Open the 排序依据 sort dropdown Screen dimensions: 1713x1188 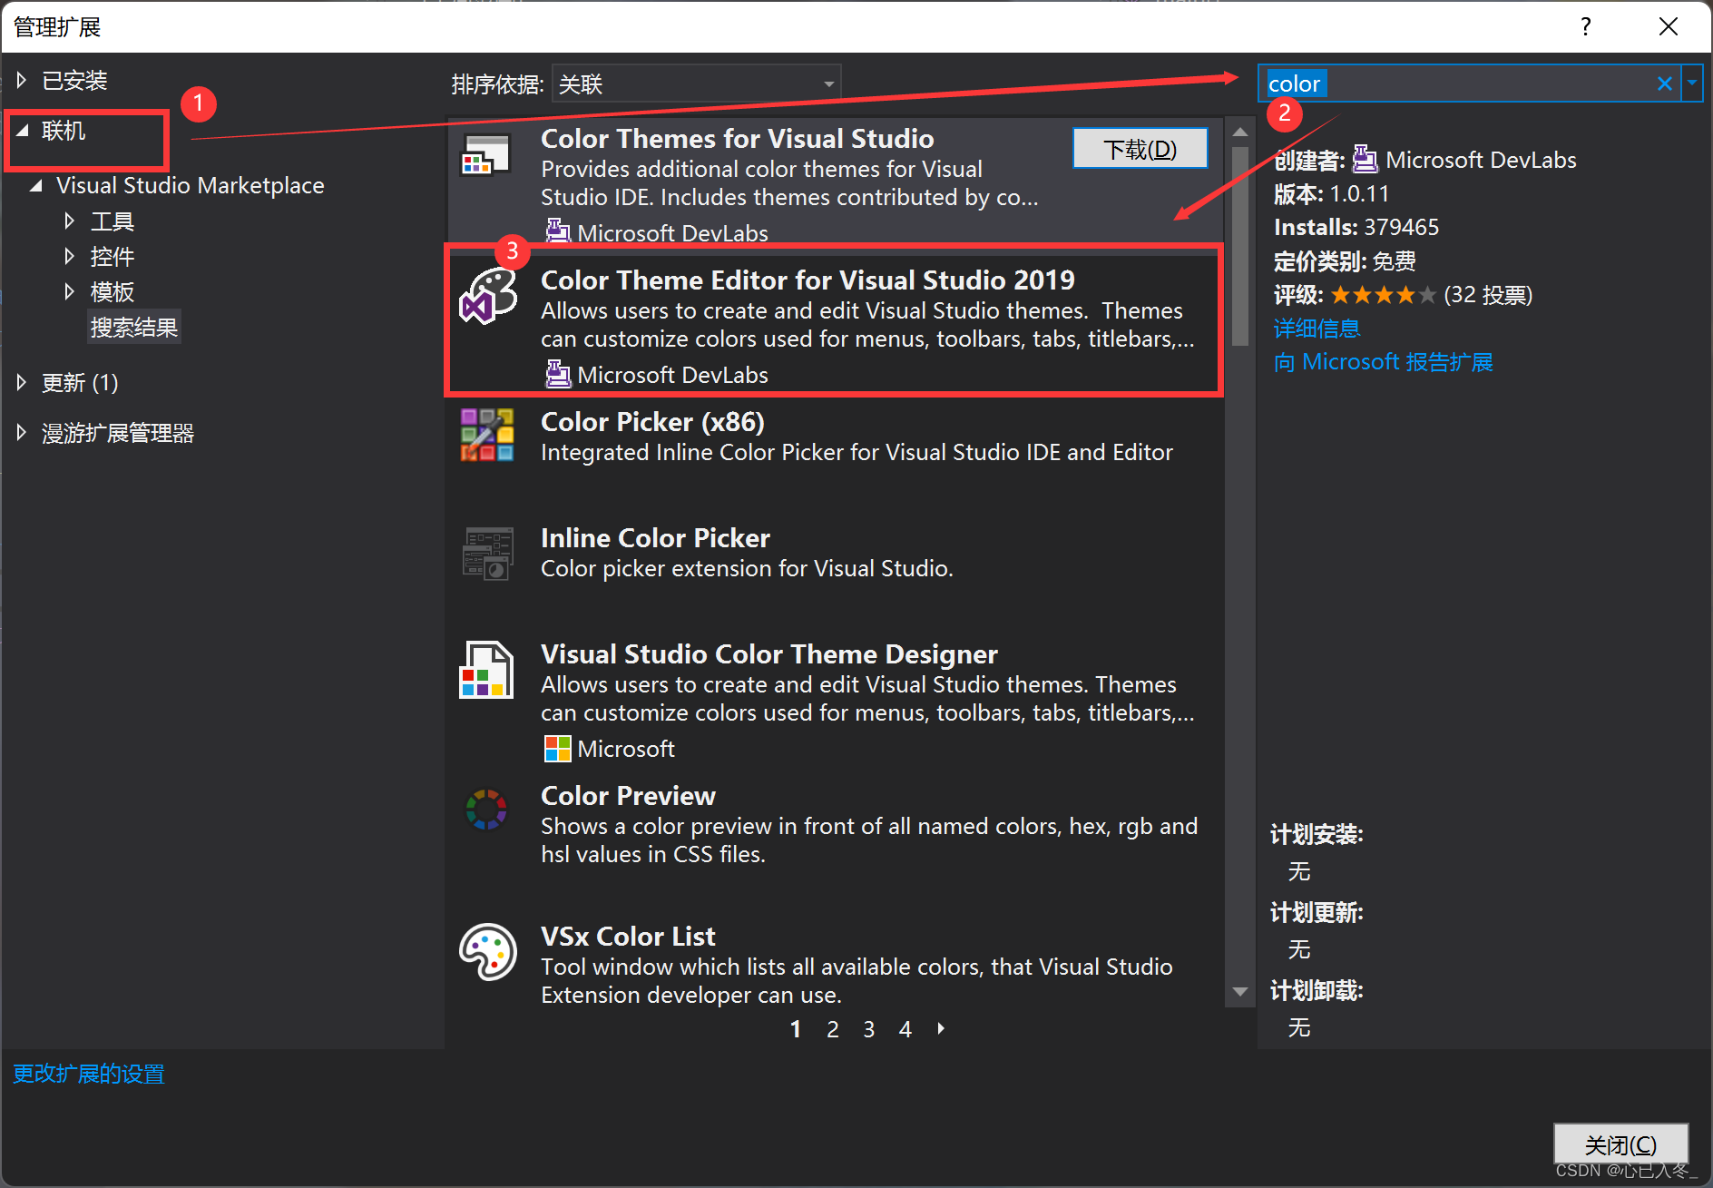coord(696,83)
